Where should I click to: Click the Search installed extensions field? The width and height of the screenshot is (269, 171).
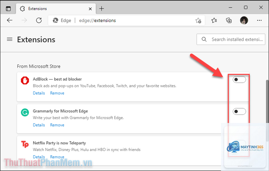click(231, 39)
